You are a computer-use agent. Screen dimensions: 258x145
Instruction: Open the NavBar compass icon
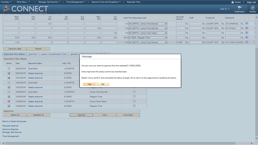point(252,8)
